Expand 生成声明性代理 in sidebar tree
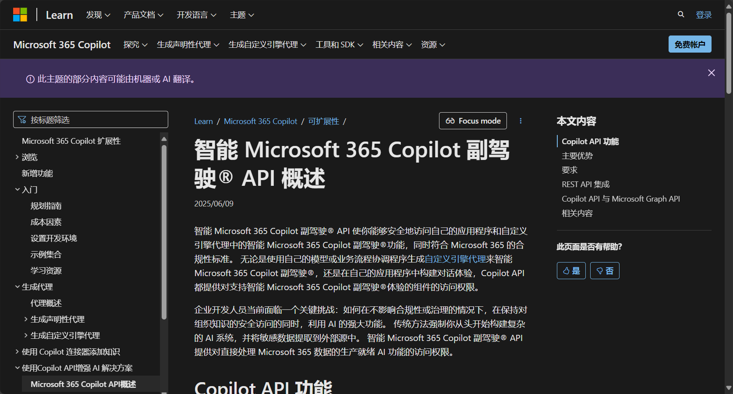 [26, 319]
